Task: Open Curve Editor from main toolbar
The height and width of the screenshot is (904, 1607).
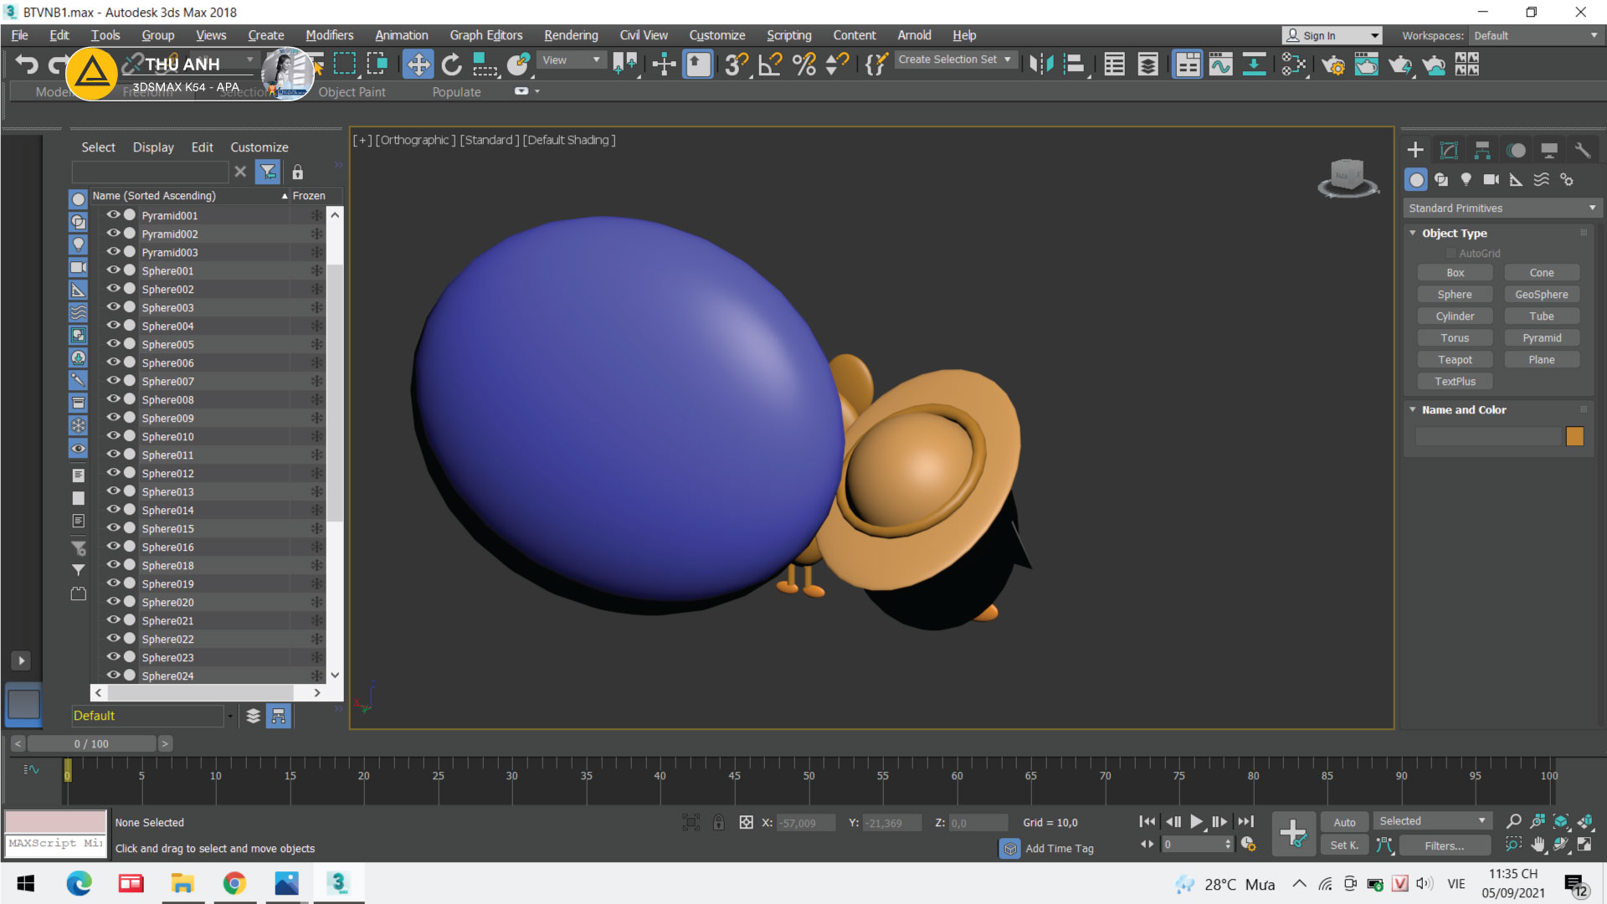Action: point(1220,64)
